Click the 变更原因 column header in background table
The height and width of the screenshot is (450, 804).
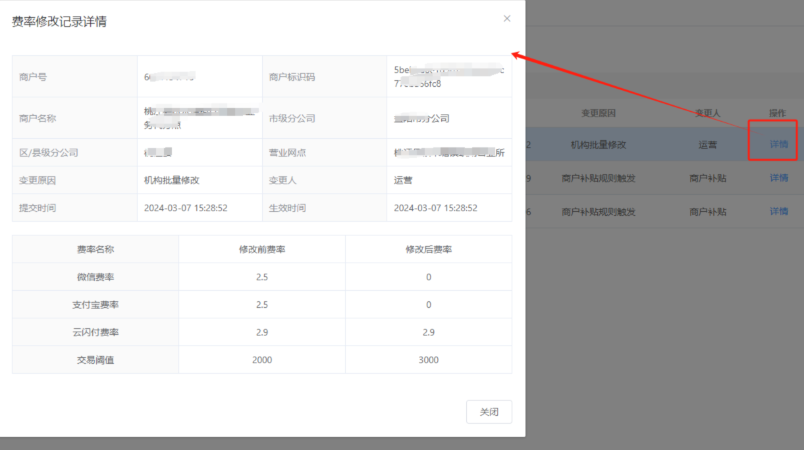[598, 113]
